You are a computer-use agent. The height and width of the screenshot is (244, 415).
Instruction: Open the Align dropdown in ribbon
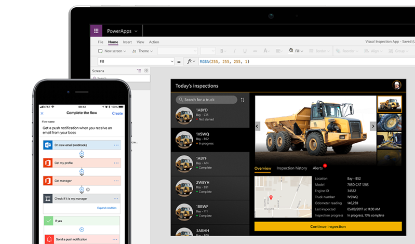373,51
